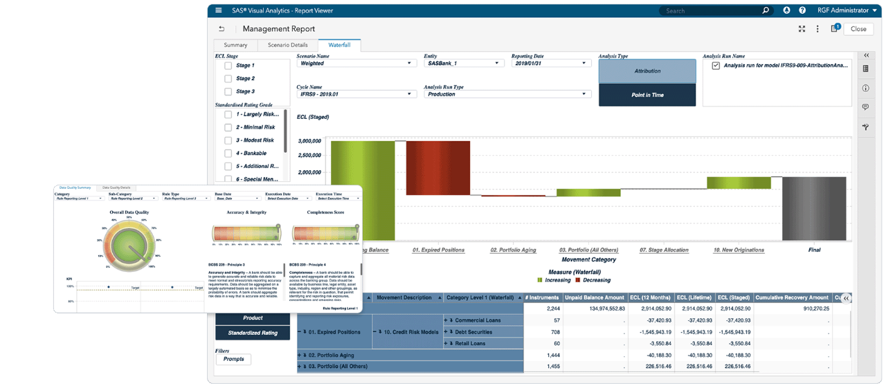Expand the 03. Portfolio (All Others) row
The width and height of the screenshot is (886, 388).
click(300, 367)
